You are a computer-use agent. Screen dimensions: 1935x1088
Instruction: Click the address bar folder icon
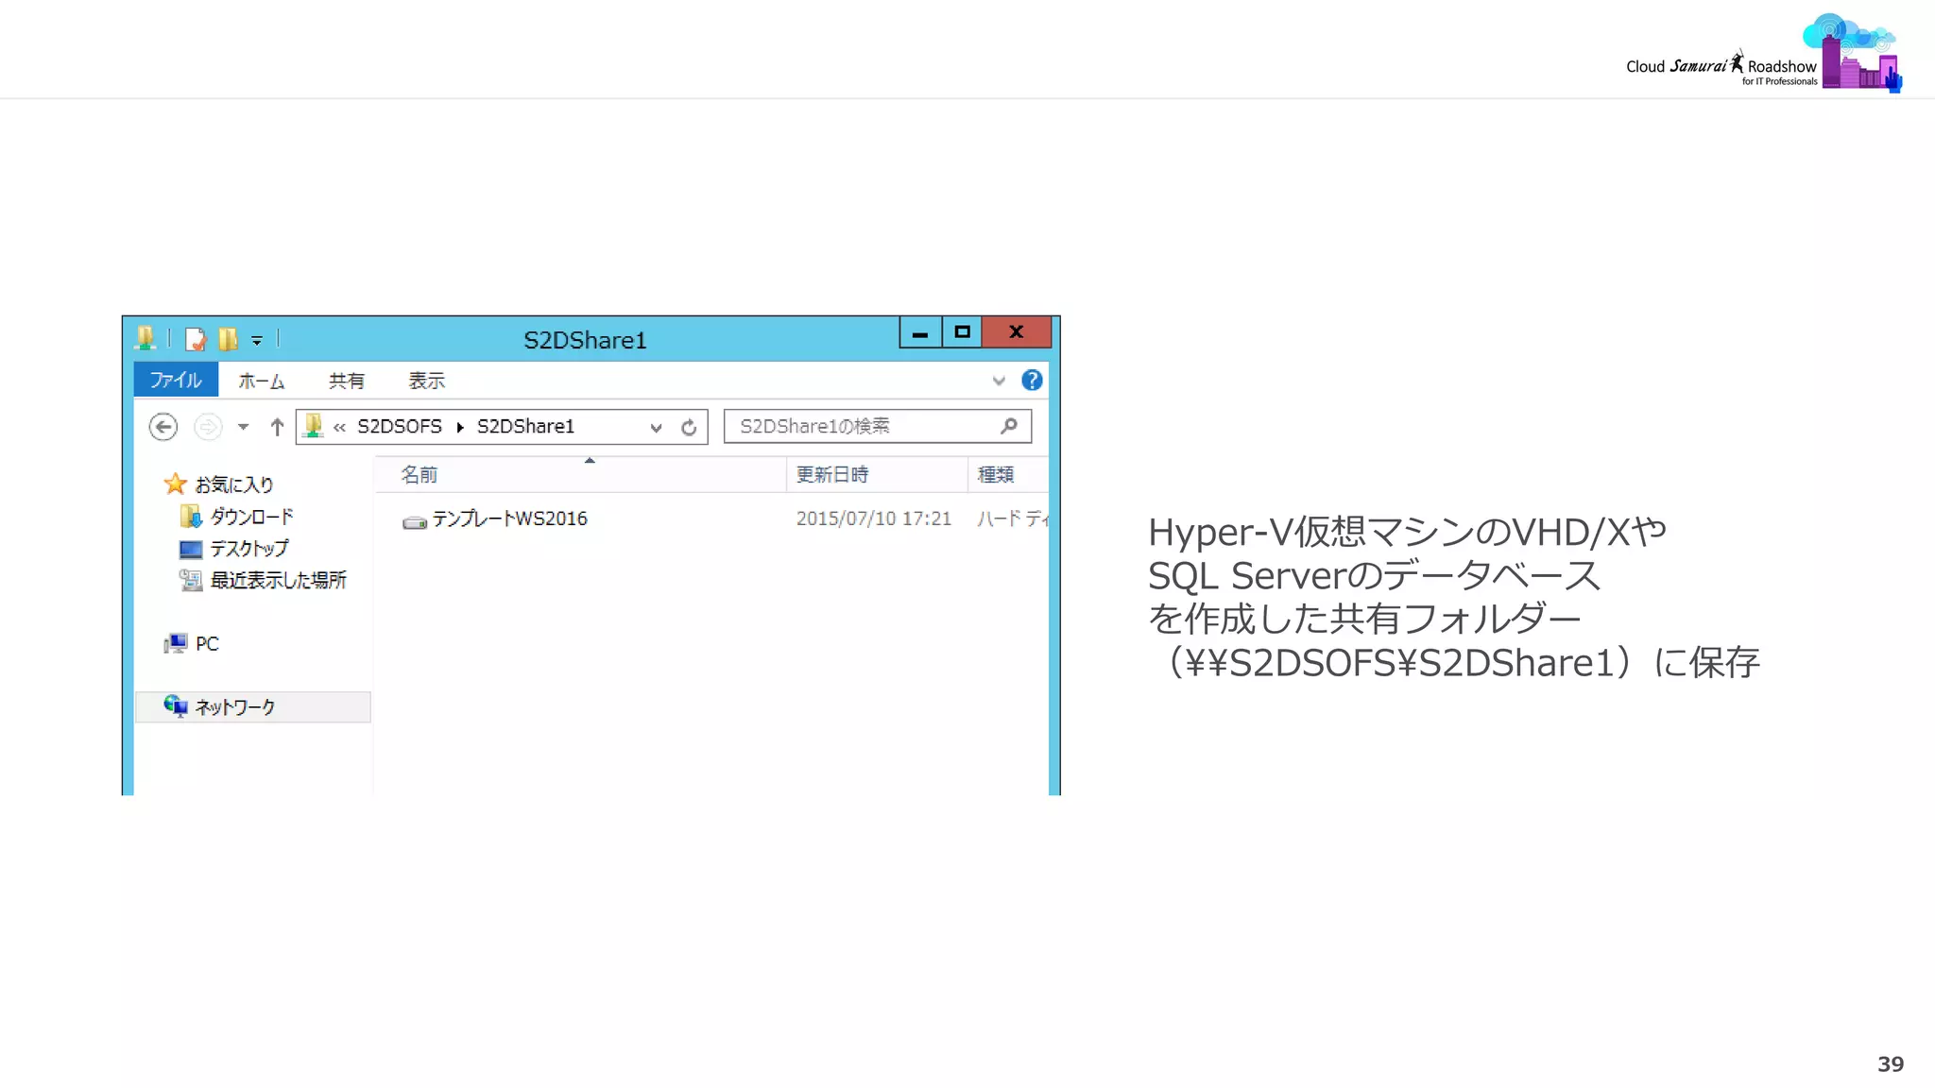click(314, 426)
